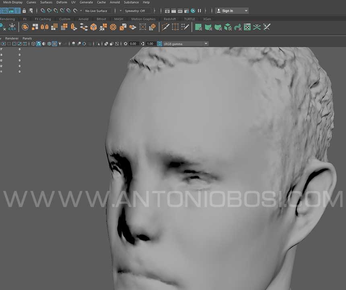Apply Automatic UV mapping cube icon
346x290 pixels.
228,27
